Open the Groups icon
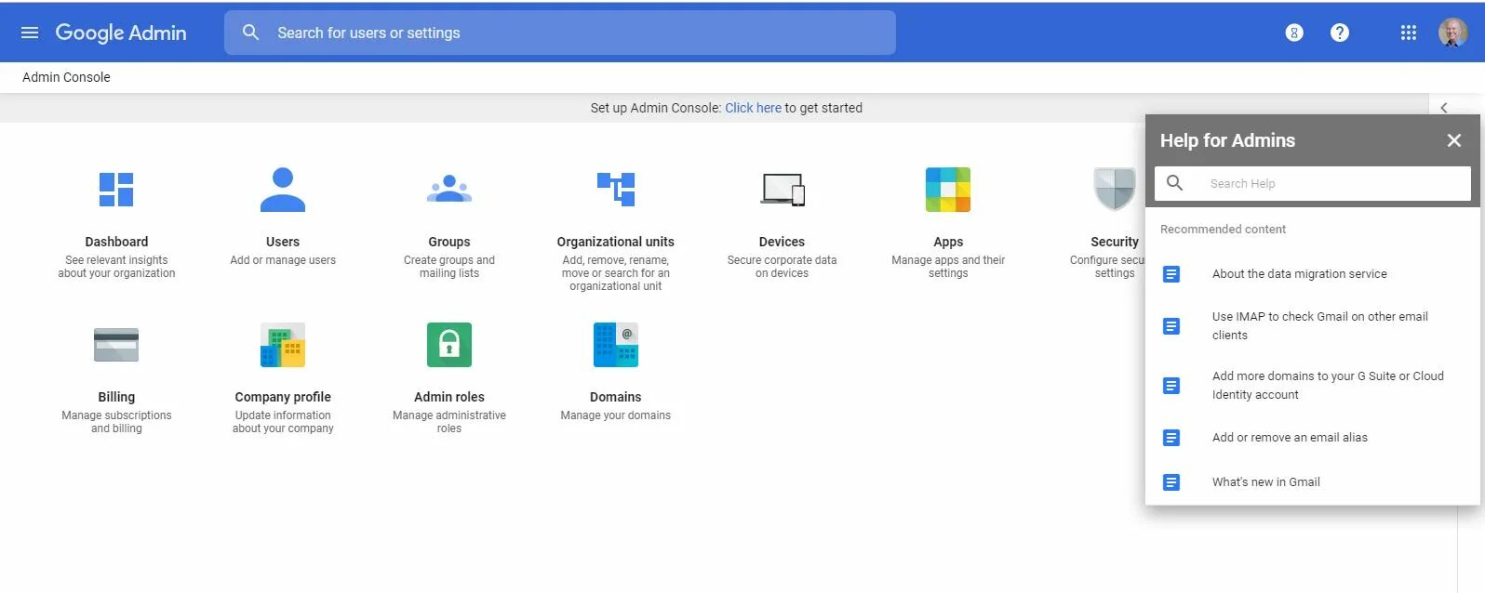Viewport: 1485px width, 593px height. tap(449, 189)
